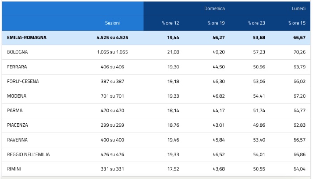Open the BOLOGNA province row link
The height and width of the screenshot is (179, 313).
coord(17,52)
